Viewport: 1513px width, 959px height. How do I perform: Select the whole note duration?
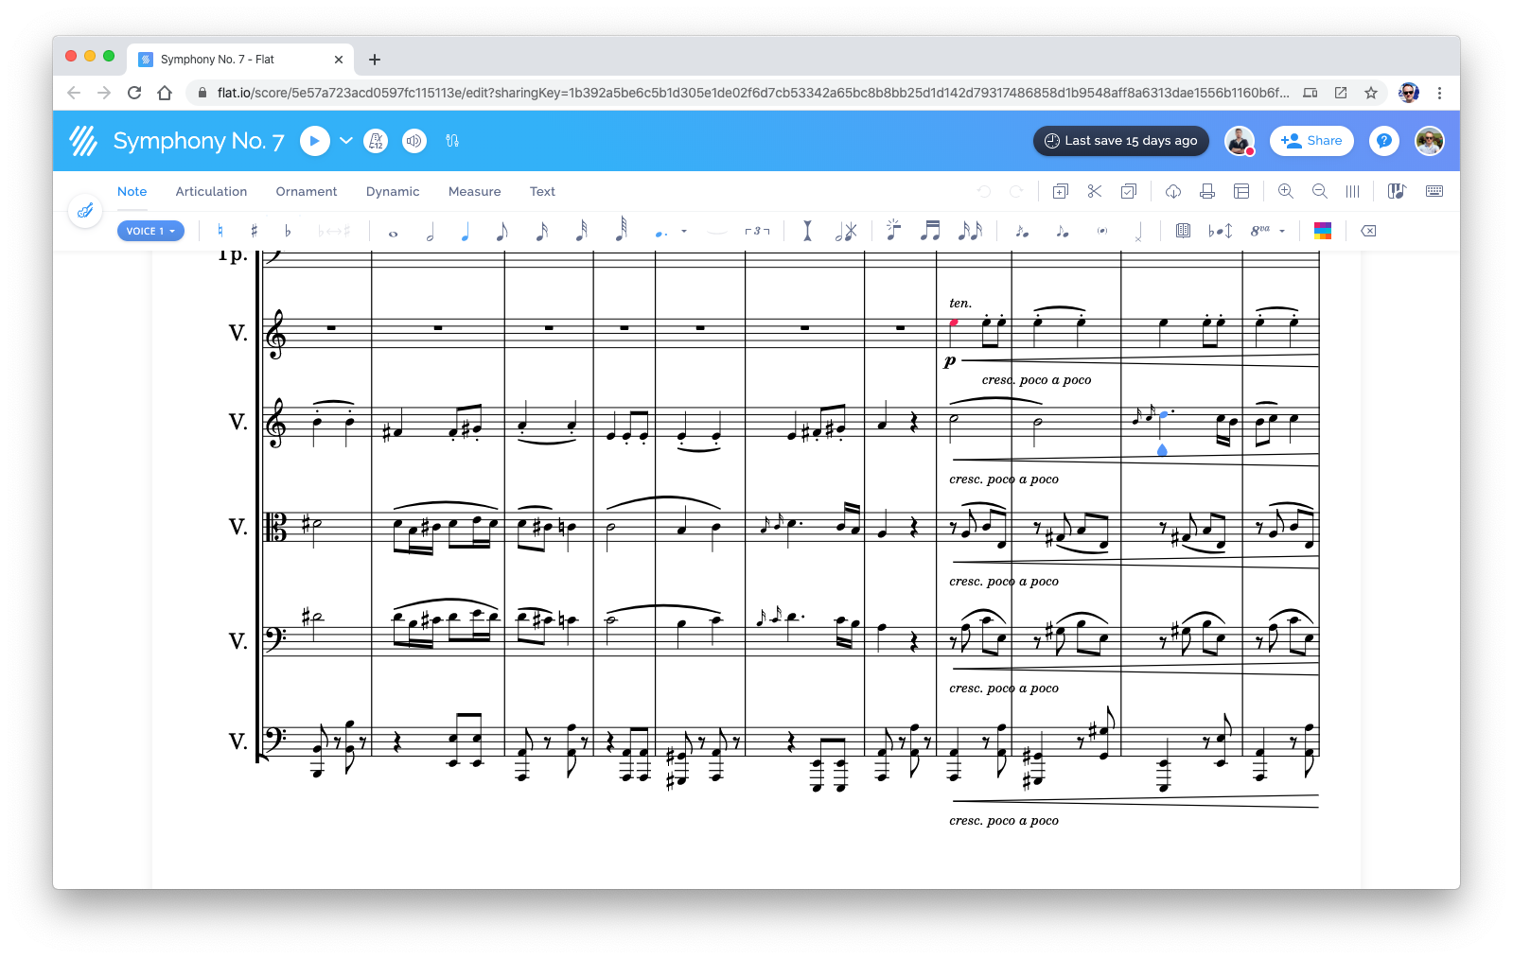coord(394,233)
